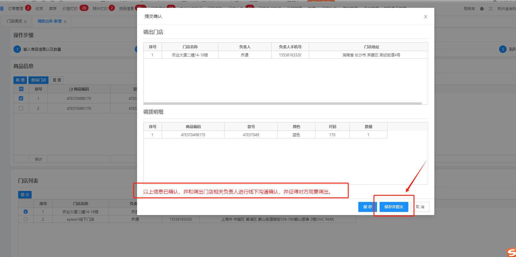Toggle the select-all checkbox in product table header
The width and height of the screenshot is (516, 257).
coord(21,89)
